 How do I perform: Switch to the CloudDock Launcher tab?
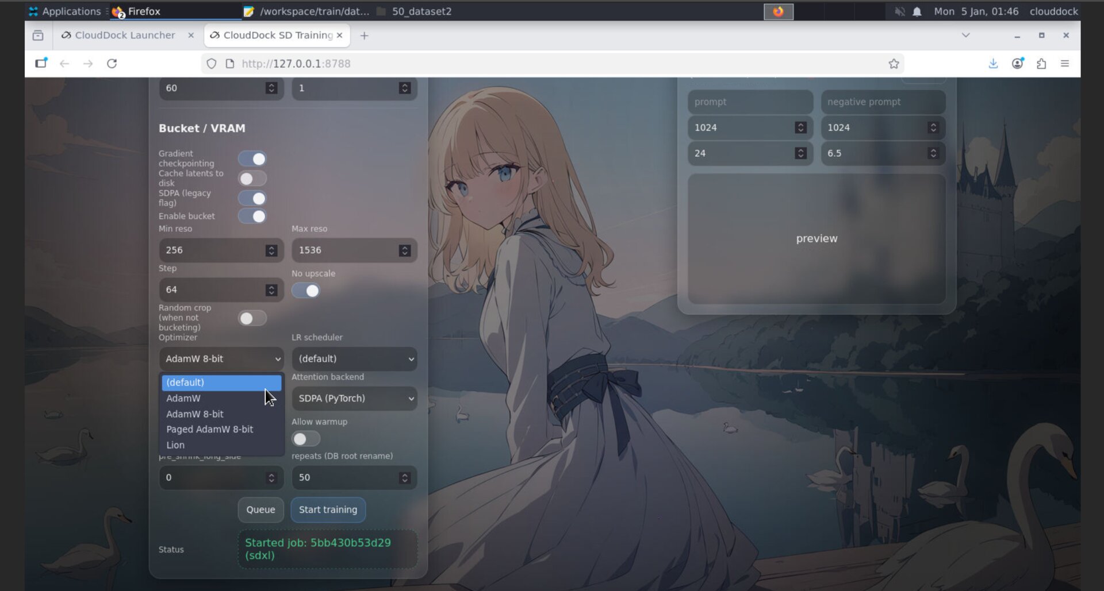(124, 35)
